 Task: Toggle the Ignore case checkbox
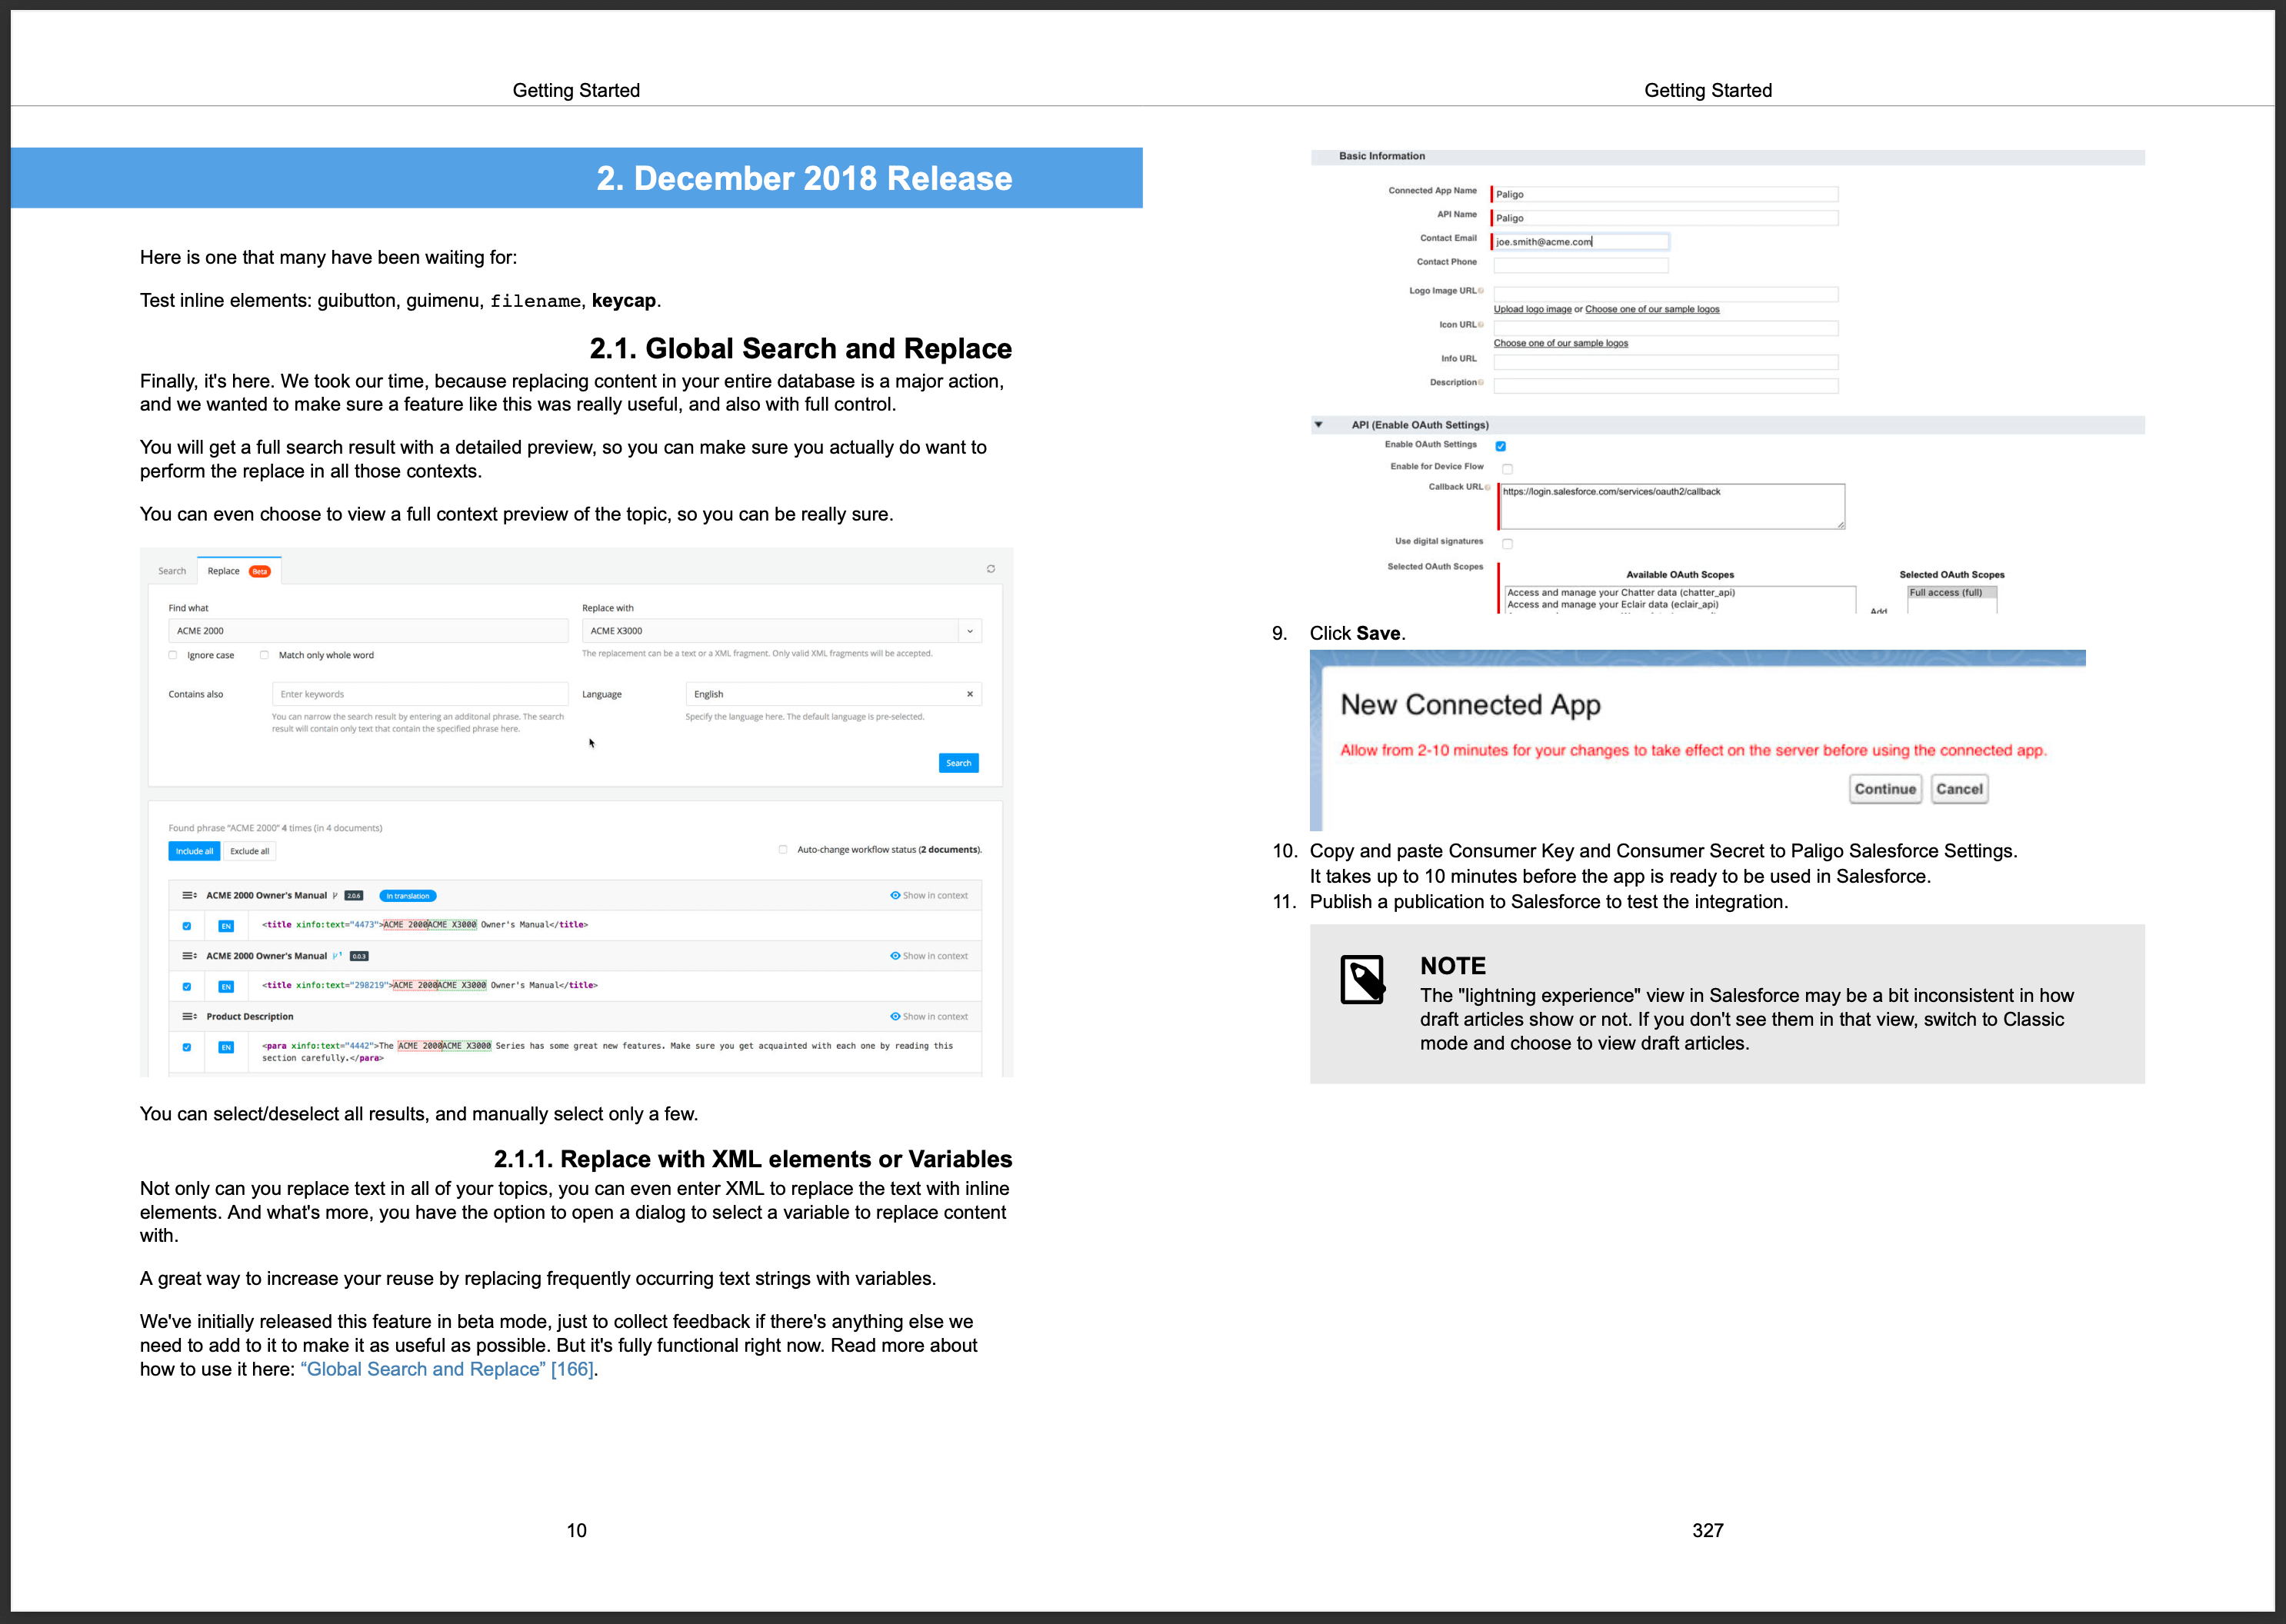click(173, 655)
